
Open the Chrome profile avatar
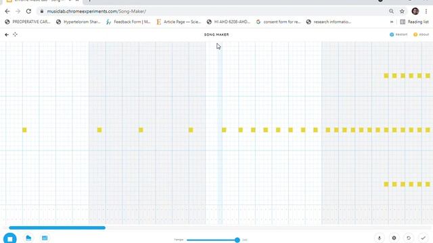(415, 11)
